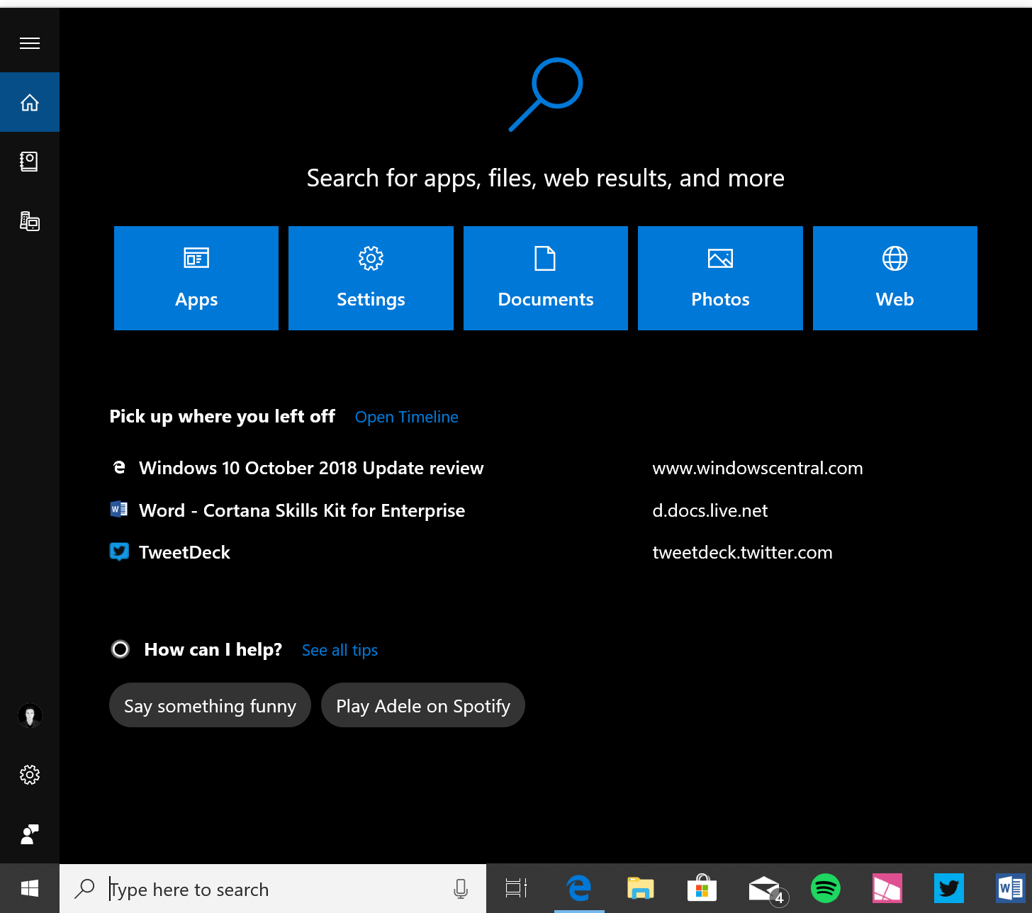Open Windows 10 October 2018 Update review

point(311,468)
